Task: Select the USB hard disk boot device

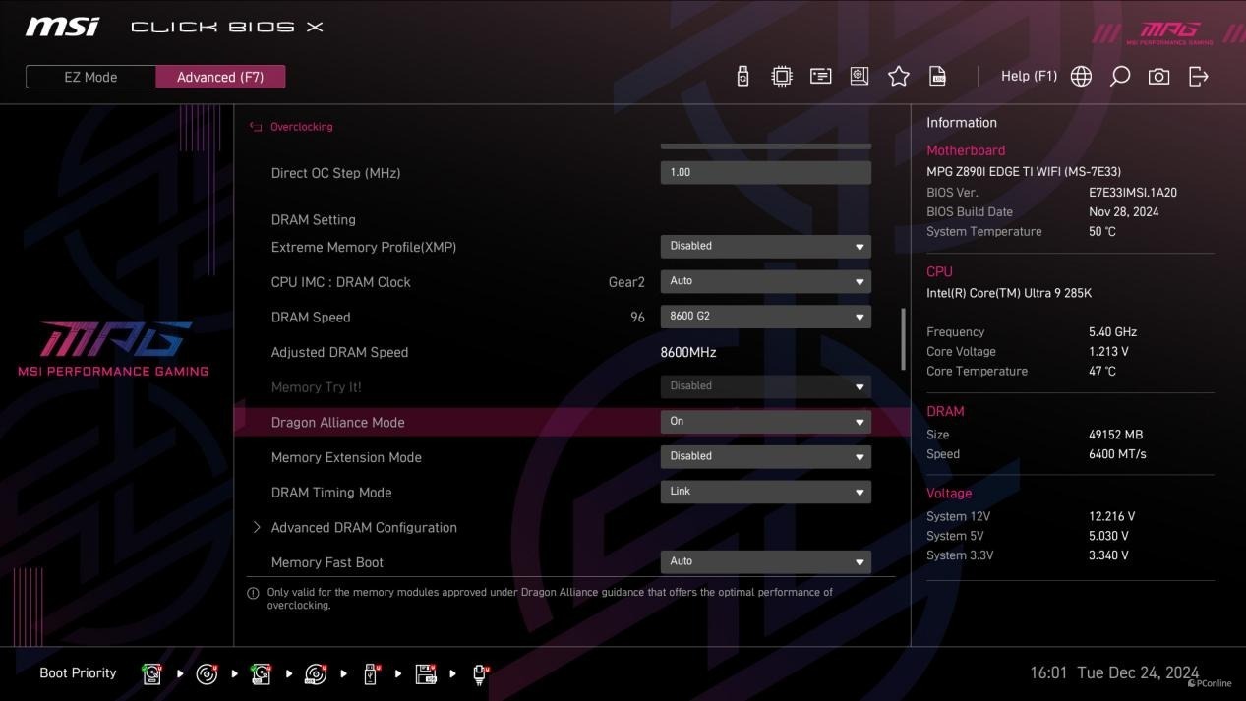Action: (262, 673)
